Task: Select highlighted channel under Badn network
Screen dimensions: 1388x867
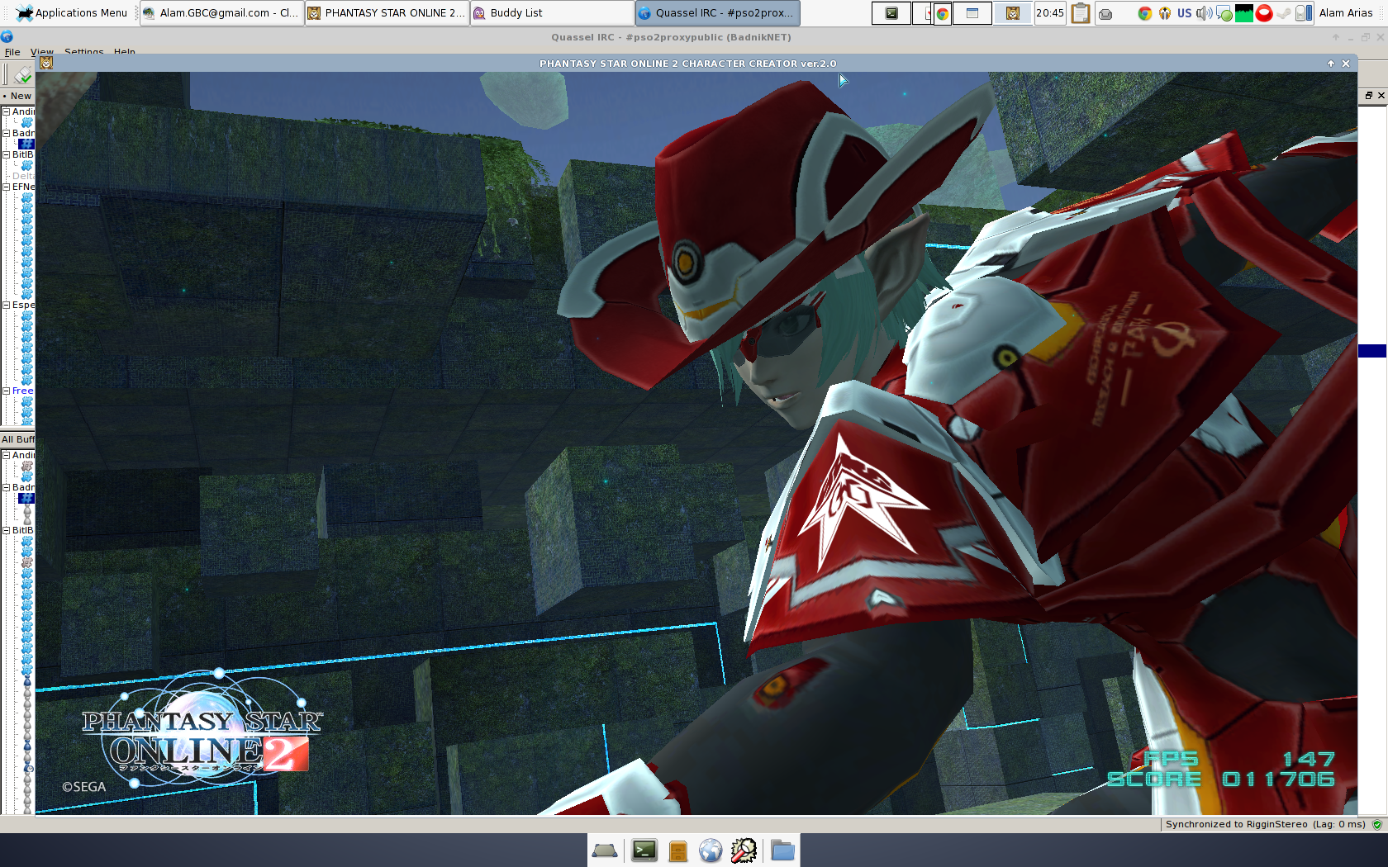Action: click(26, 144)
